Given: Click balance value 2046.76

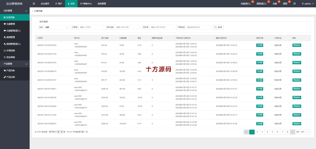Looking at the screenshot, I should pos(105,89).
